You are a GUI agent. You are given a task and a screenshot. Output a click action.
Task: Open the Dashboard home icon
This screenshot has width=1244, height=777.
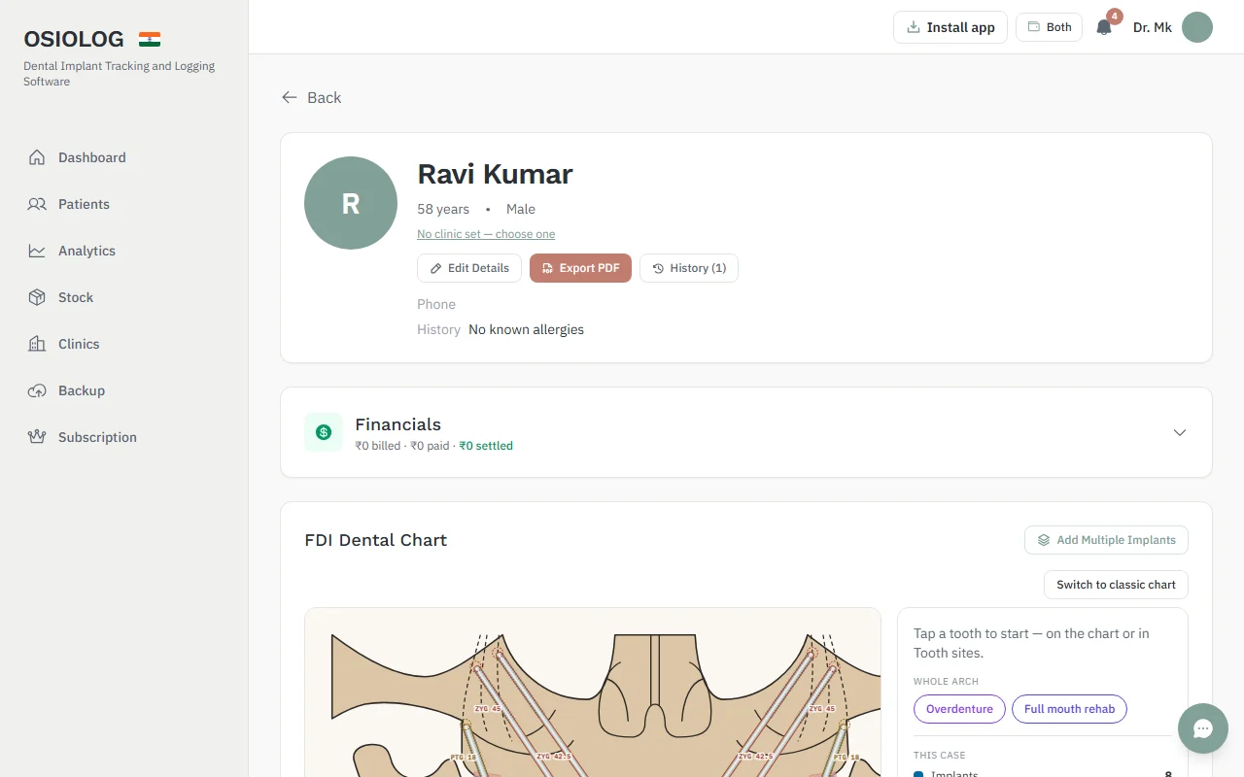(37, 157)
